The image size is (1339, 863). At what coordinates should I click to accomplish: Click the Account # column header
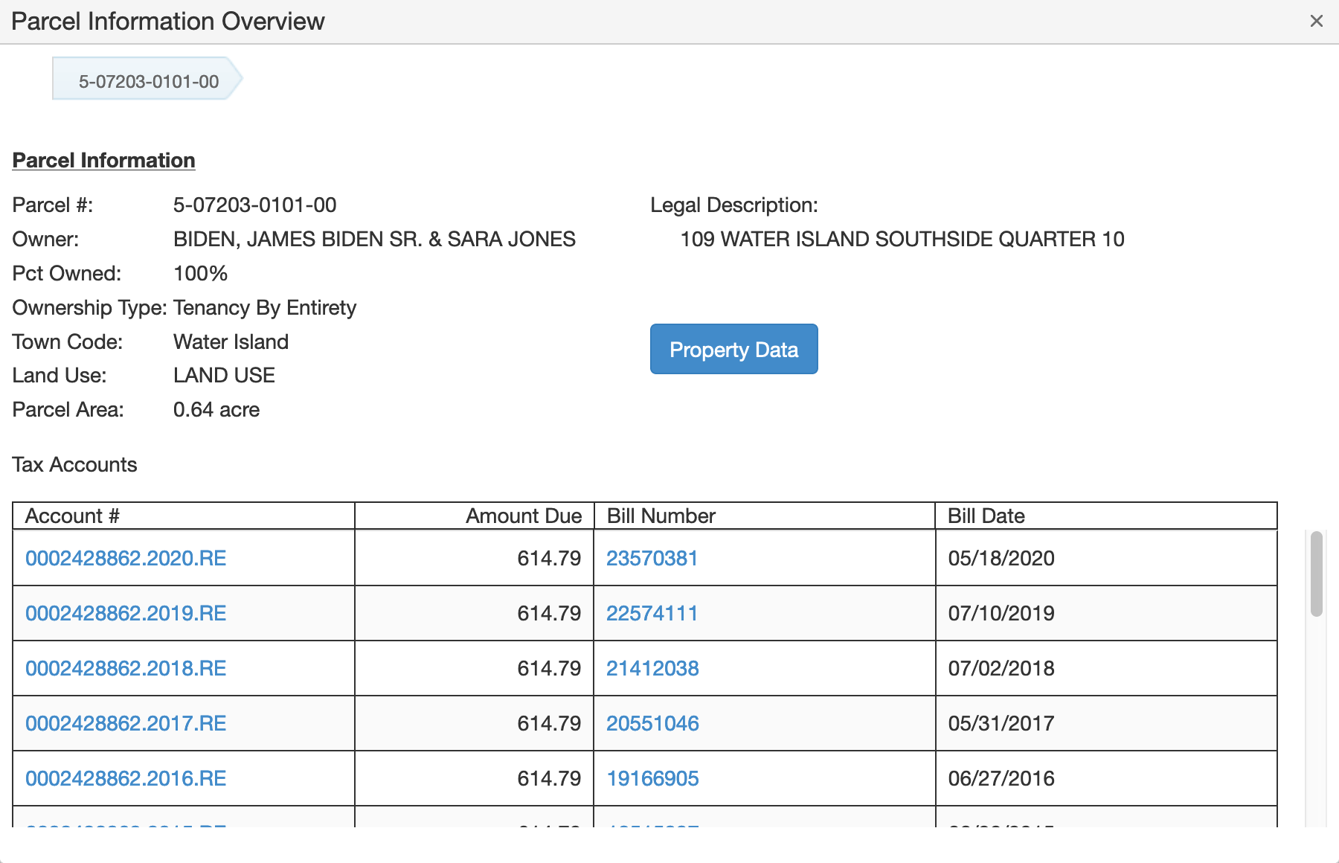(184, 516)
